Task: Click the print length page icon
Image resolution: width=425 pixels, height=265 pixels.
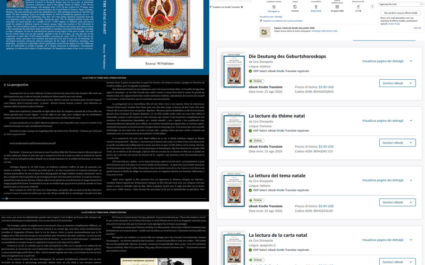Action: pos(274,7)
